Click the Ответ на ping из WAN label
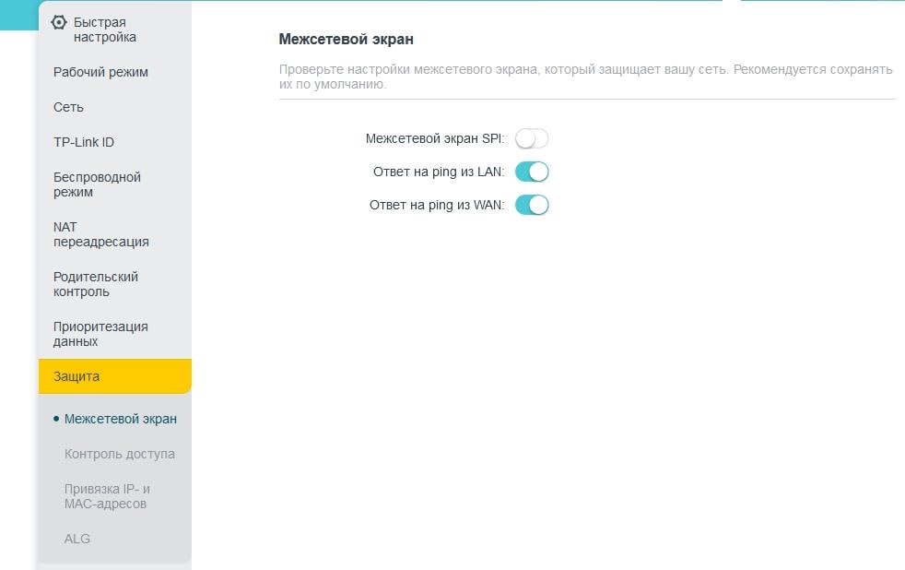This screenshot has width=905, height=570. 436,205
